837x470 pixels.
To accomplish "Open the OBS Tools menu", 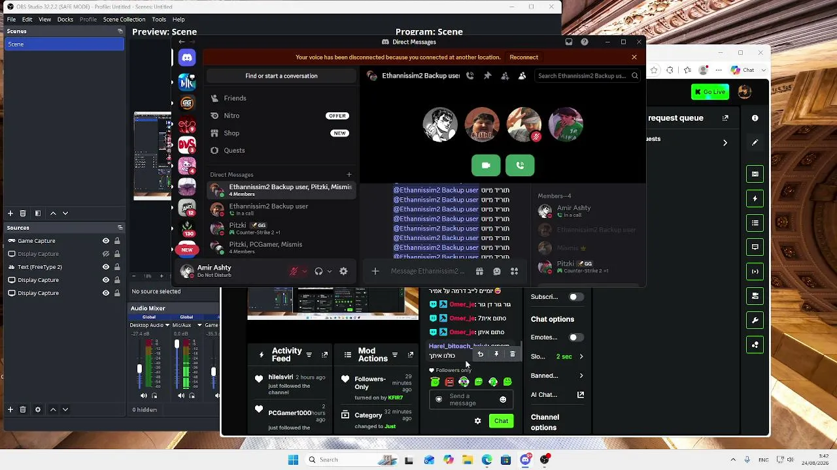I will [x=159, y=20].
